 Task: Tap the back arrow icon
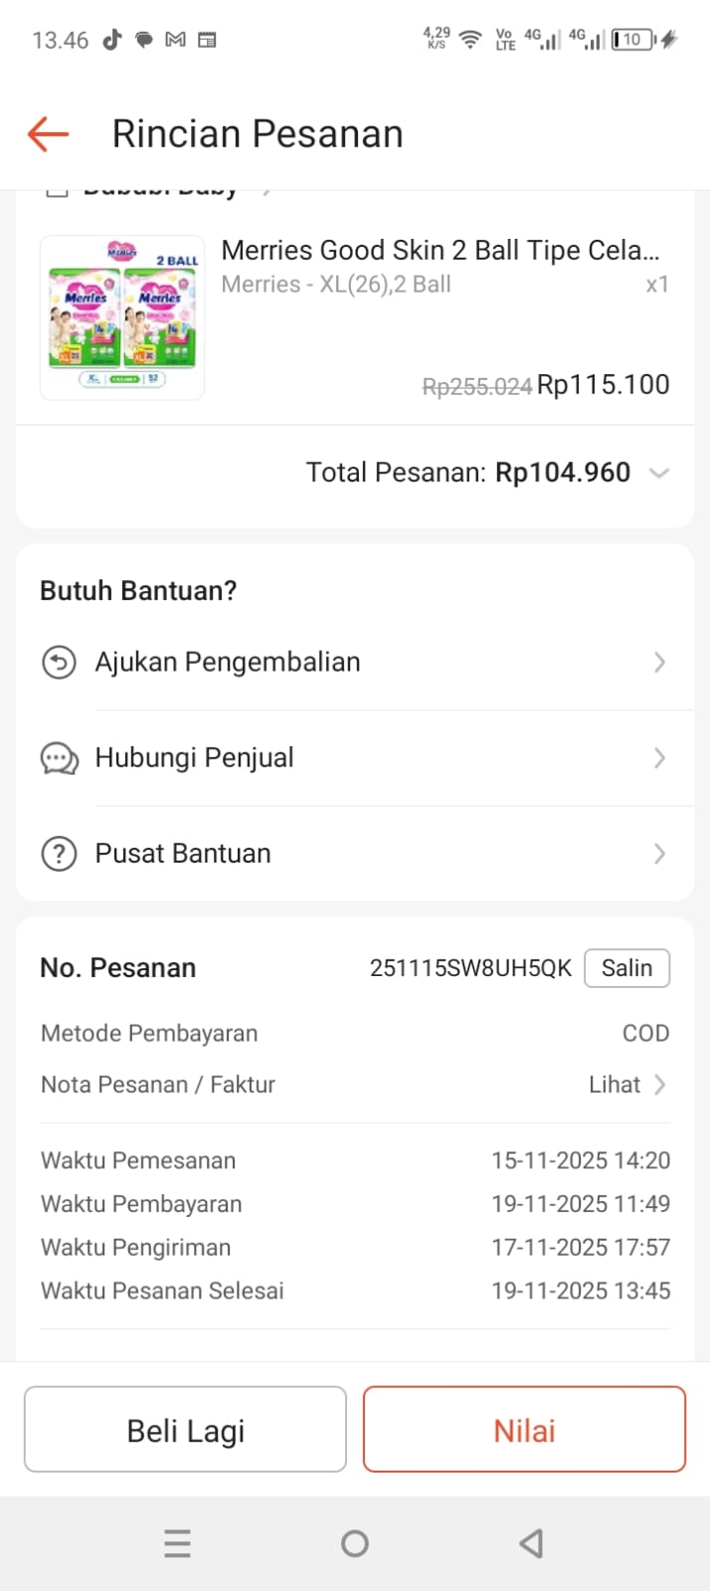[x=48, y=133]
